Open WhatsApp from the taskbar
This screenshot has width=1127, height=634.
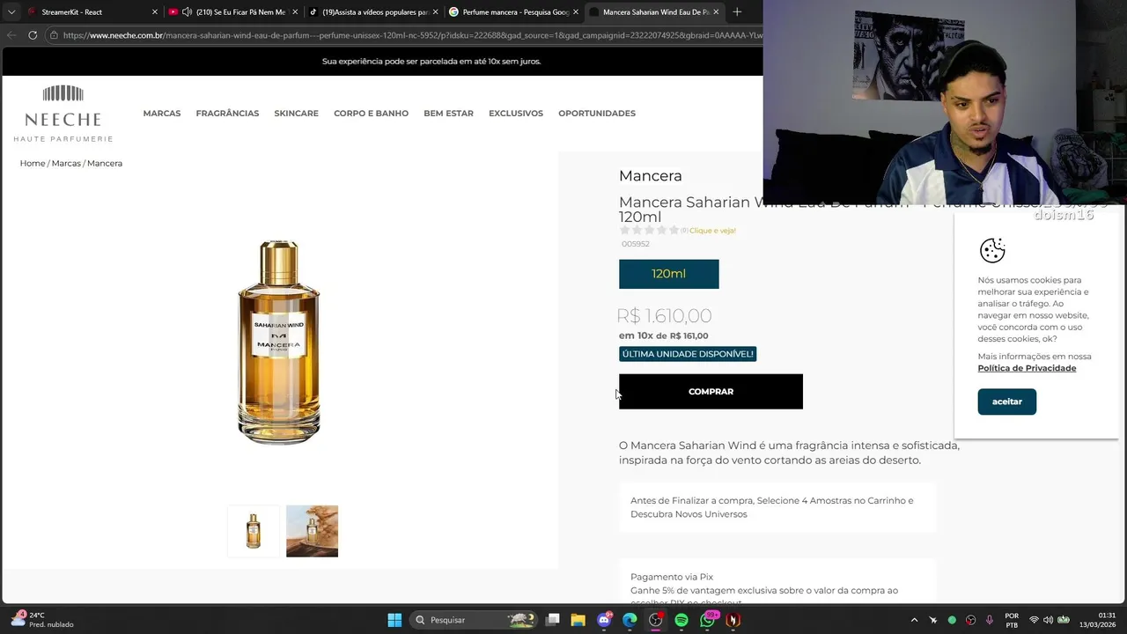(x=708, y=620)
